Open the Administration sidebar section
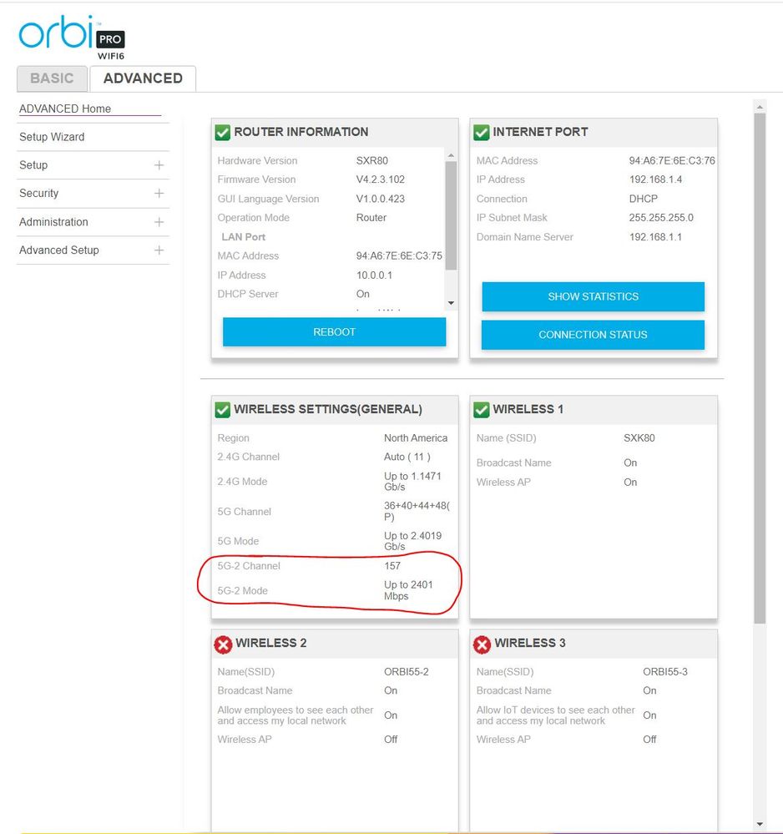 click(93, 222)
